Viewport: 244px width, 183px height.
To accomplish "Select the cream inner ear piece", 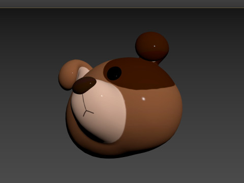I will (x=82, y=73).
